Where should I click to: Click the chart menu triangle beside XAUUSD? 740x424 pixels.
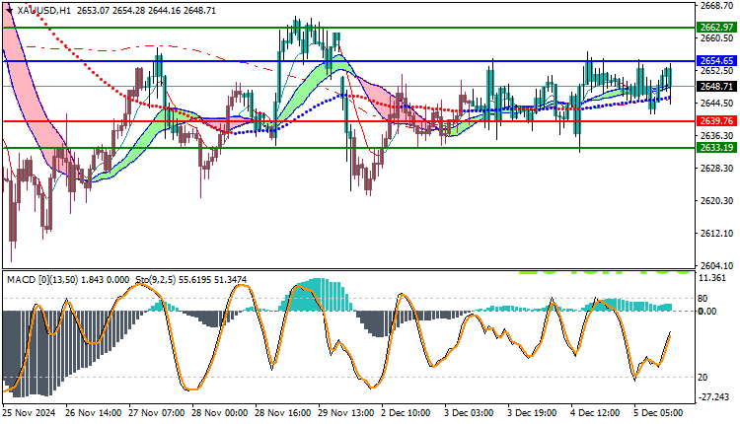coord(10,11)
